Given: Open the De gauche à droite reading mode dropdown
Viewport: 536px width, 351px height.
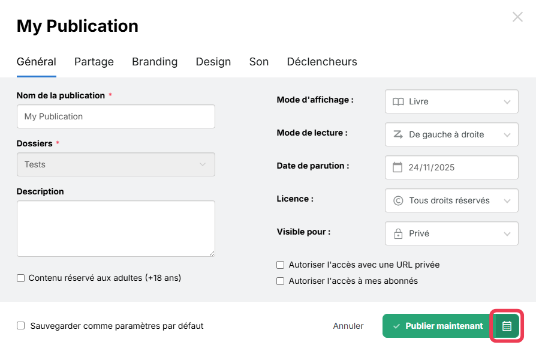Looking at the screenshot, I should 451,134.
